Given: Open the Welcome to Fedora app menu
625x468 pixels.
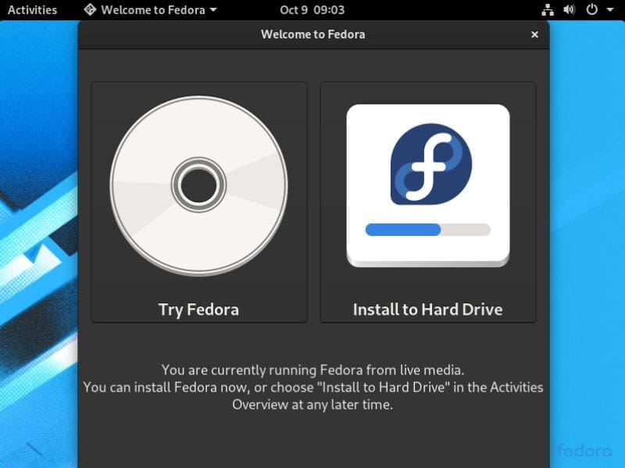Looking at the screenshot, I should pyautogui.click(x=150, y=10).
